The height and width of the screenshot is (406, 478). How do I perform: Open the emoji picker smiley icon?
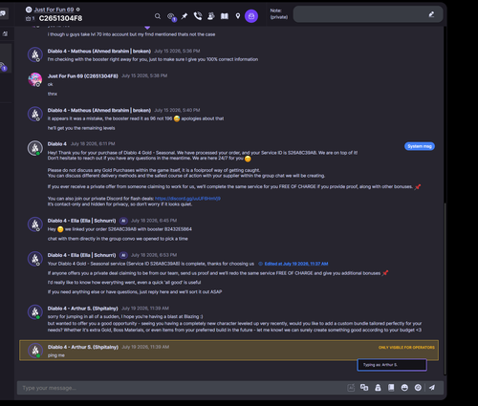click(x=404, y=388)
